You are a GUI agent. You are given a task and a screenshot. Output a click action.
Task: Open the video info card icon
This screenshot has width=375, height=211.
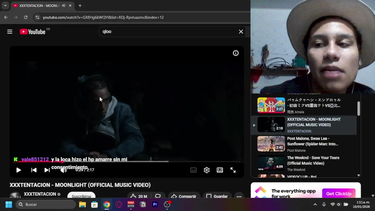(x=236, y=53)
